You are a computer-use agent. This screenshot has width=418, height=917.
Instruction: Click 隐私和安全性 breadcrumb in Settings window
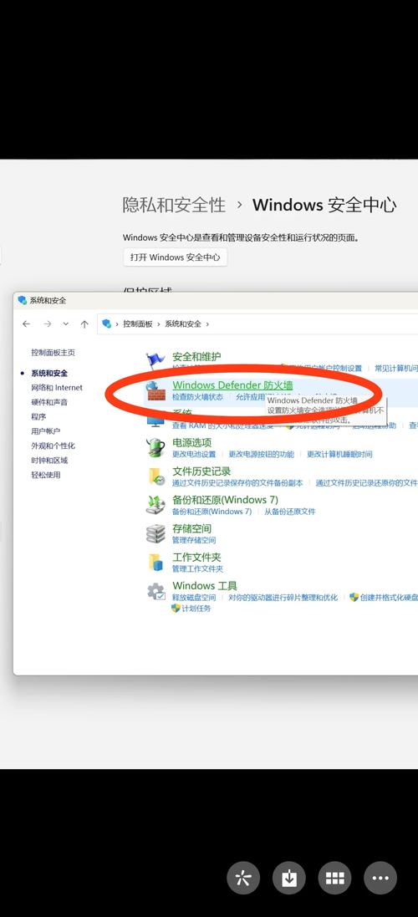click(x=174, y=205)
